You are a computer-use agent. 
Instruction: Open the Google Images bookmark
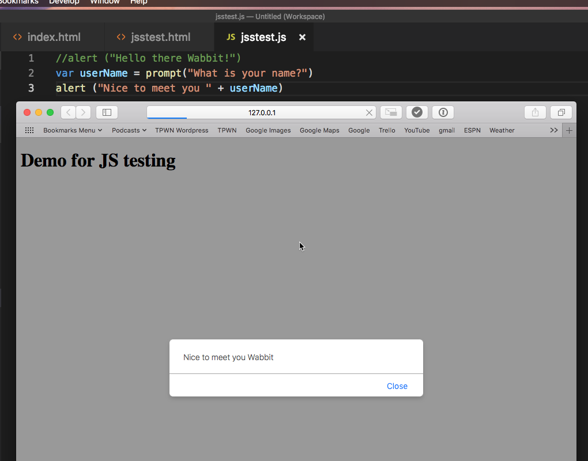pos(268,130)
